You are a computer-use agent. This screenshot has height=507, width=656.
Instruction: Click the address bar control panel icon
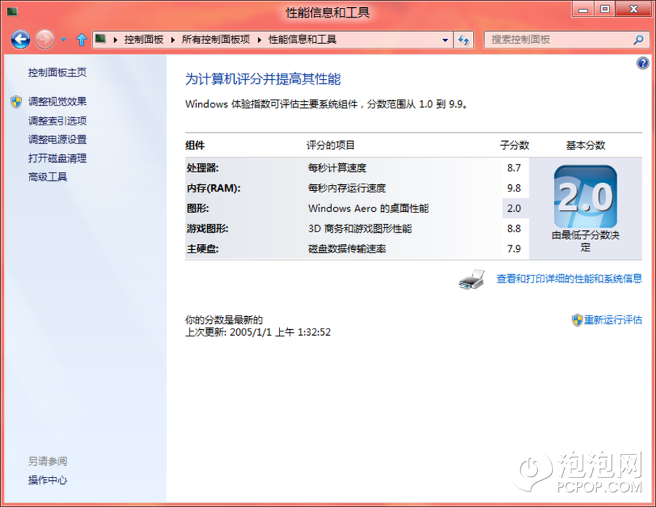(x=100, y=39)
